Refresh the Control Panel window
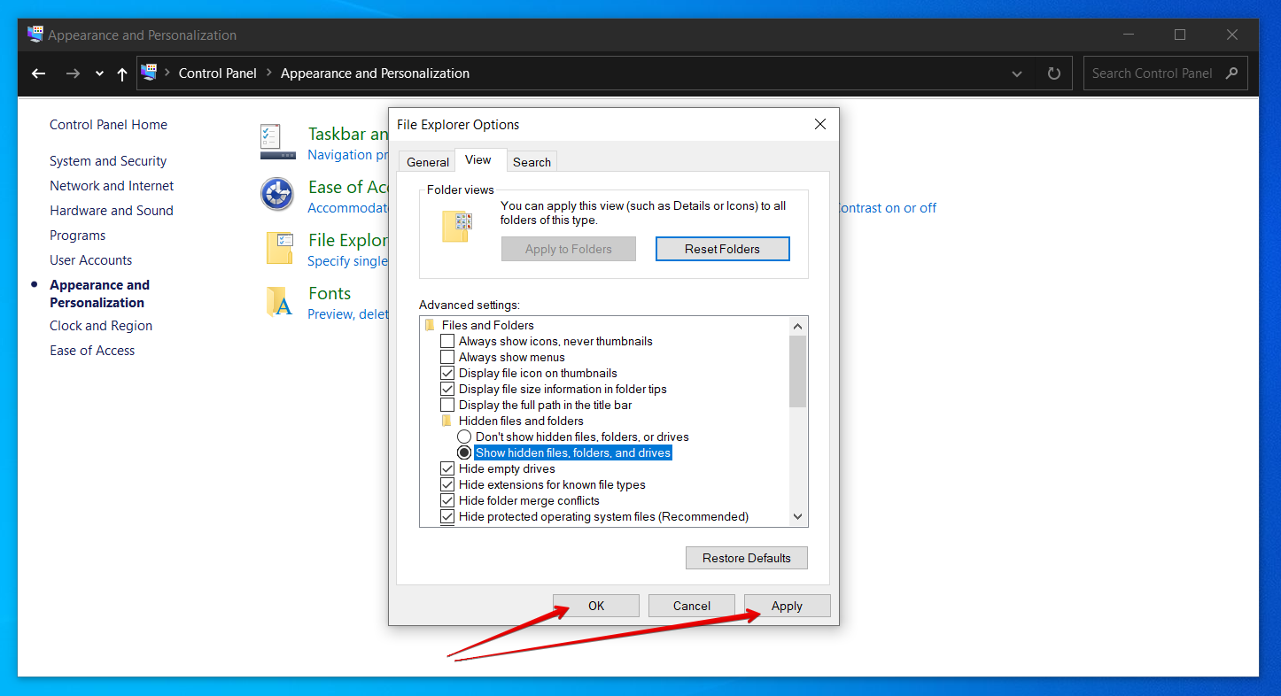Image resolution: width=1281 pixels, height=696 pixels. (1054, 73)
